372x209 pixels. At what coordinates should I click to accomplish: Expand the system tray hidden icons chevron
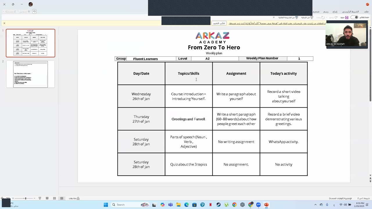(x=315, y=205)
